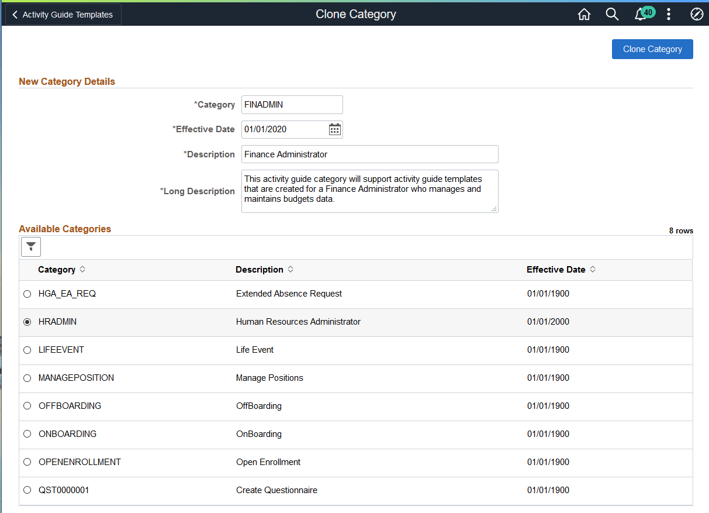
Task: Open the OPENENROLLMENT category link
Action: pyautogui.click(x=79, y=462)
